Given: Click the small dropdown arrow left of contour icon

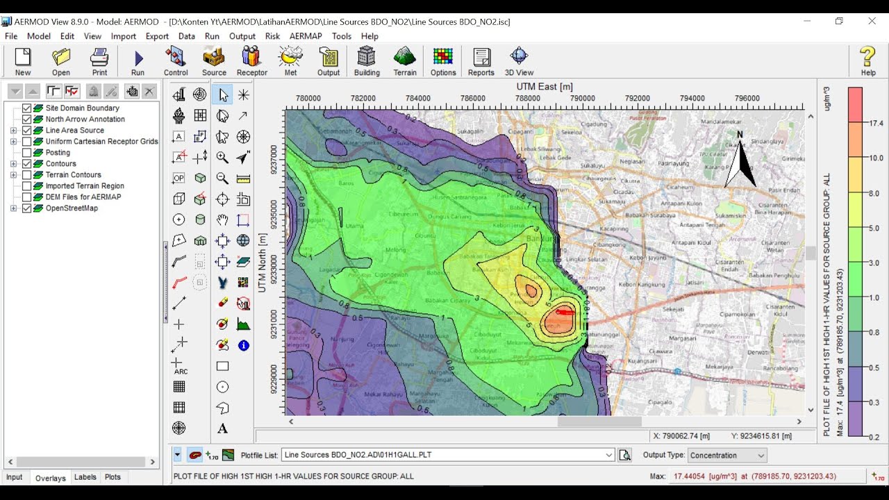Looking at the screenshot, I should (177, 456).
